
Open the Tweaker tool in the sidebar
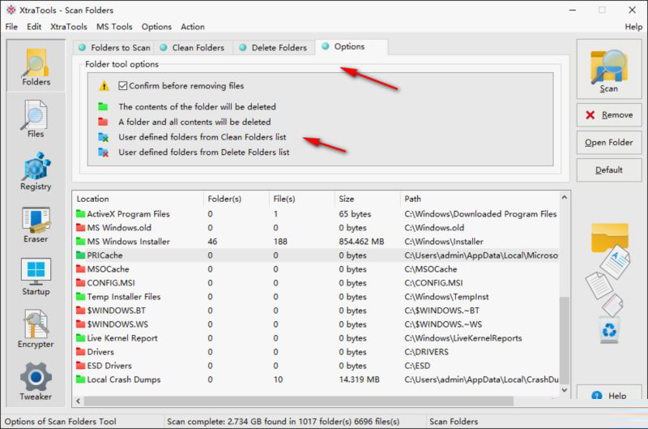click(36, 381)
